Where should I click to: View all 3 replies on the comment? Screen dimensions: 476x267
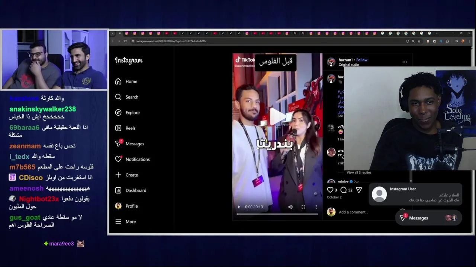click(x=359, y=172)
